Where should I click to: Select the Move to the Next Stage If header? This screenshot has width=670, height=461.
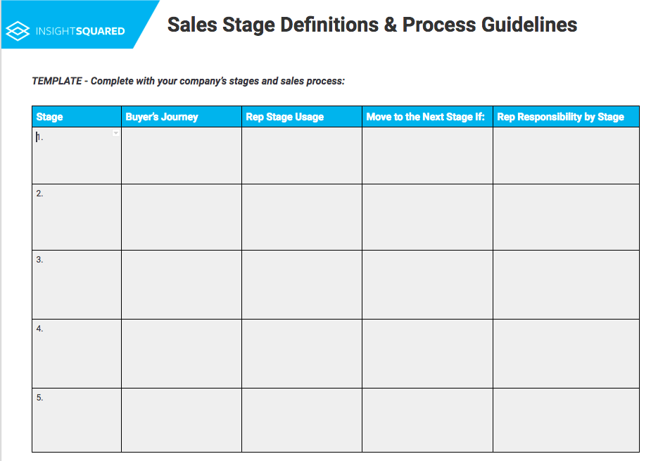click(x=427, y=117)
